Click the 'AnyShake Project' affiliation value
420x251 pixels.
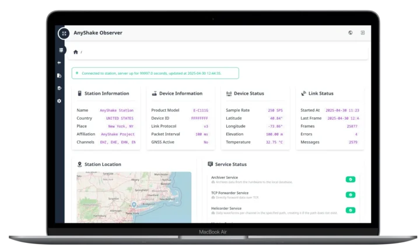(118, 134)
